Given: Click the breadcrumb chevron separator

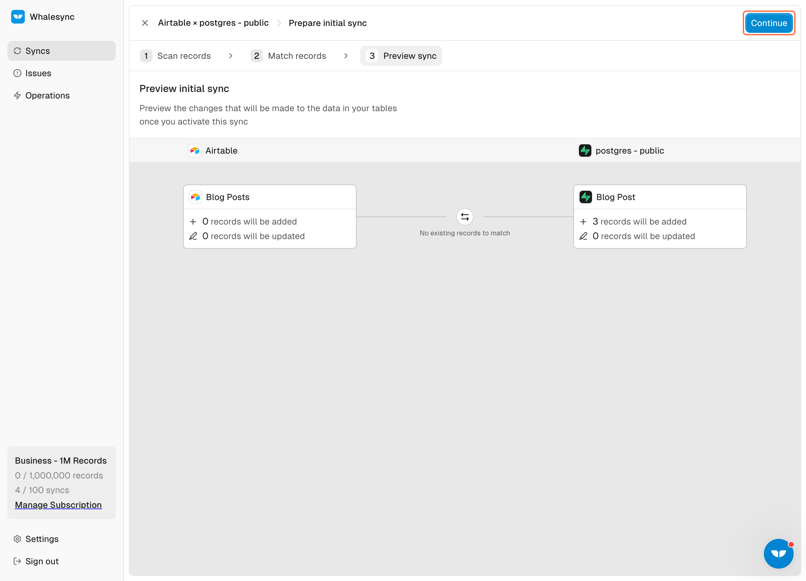Looking at the screenshot, I should (279, 23).
